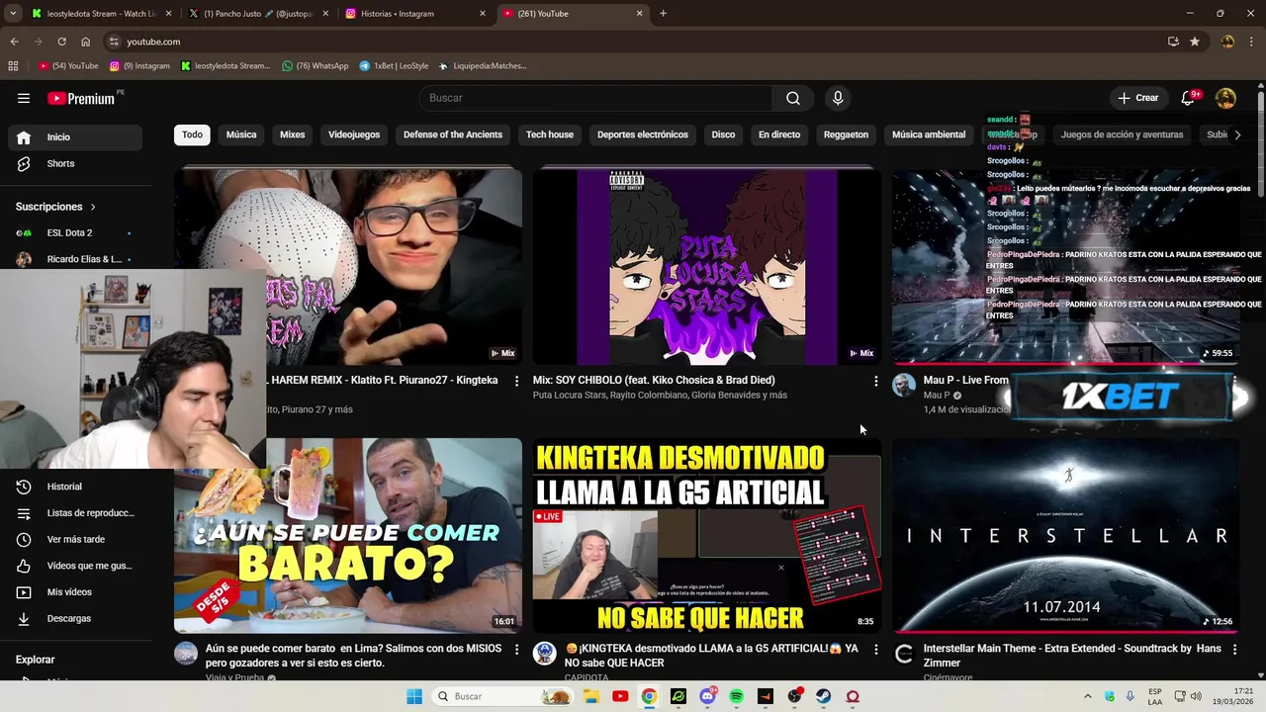Open File Explorer from the taskbar

coord(591,696)
